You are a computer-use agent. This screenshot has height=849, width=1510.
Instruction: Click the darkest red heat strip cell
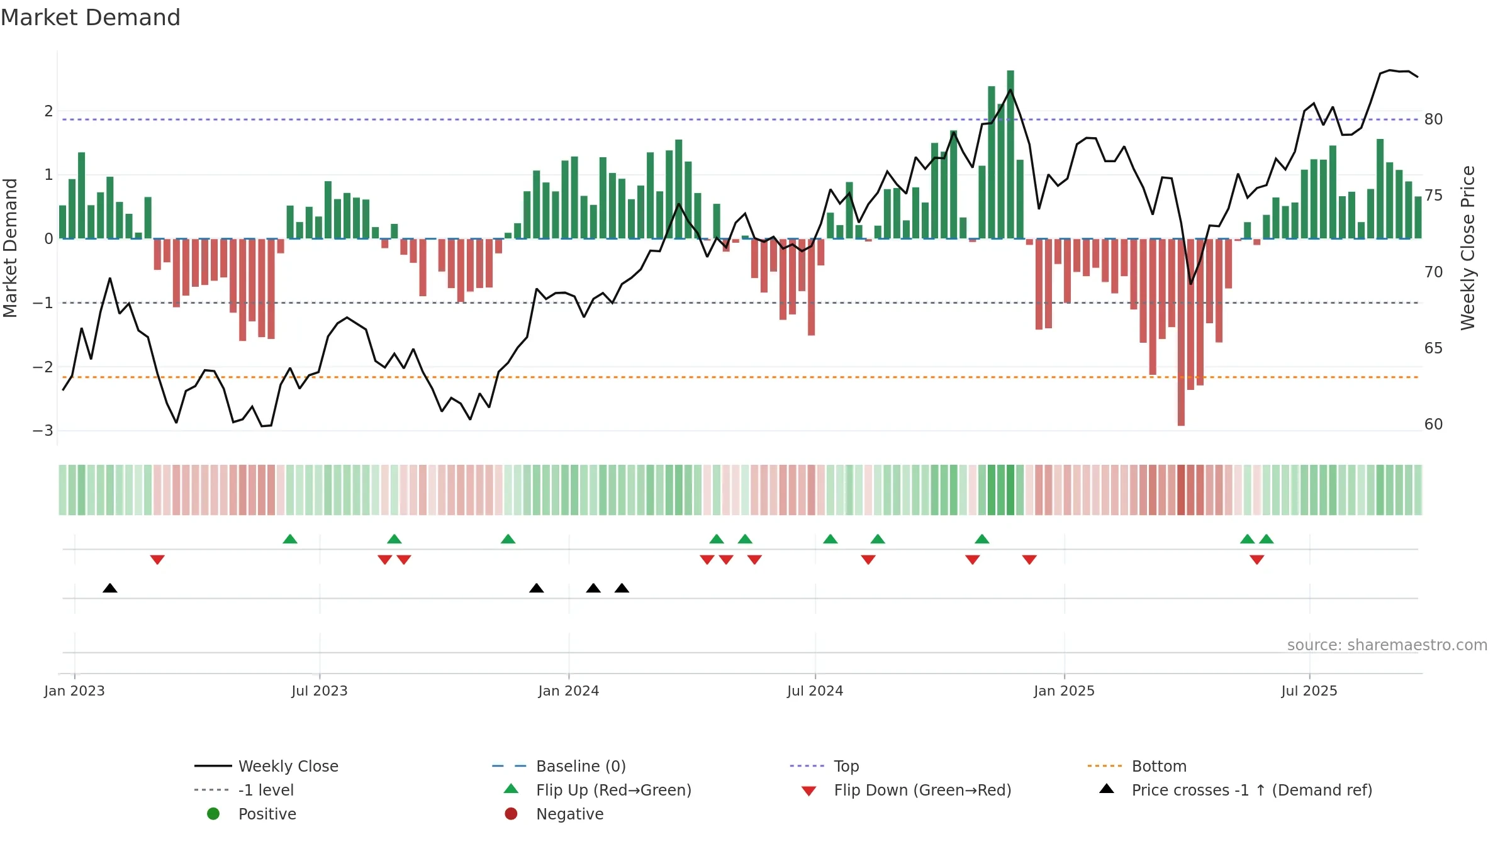click(1181, 490)
